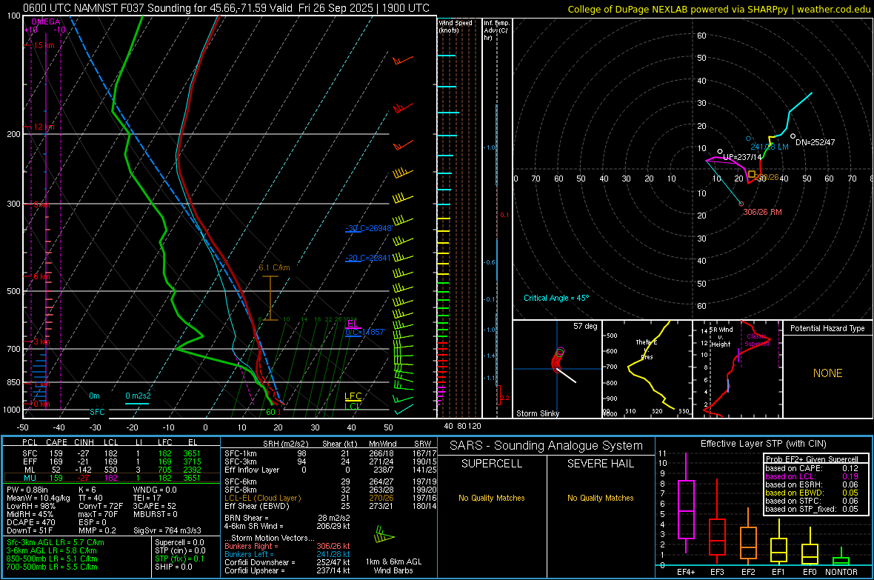Image resolution: width=874 pixels, height=580 pixels.
Task: Click the orange square mean-wind marker on hodograph
Action: 751,175
